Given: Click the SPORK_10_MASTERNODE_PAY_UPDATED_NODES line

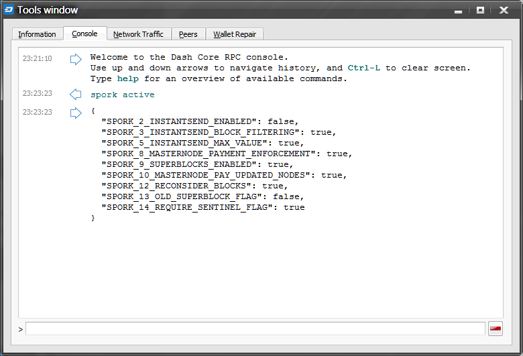Looking at the screenshot, I should 224,175.
